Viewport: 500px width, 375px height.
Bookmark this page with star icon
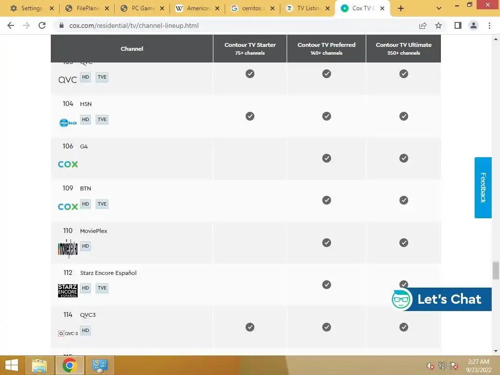438,25
